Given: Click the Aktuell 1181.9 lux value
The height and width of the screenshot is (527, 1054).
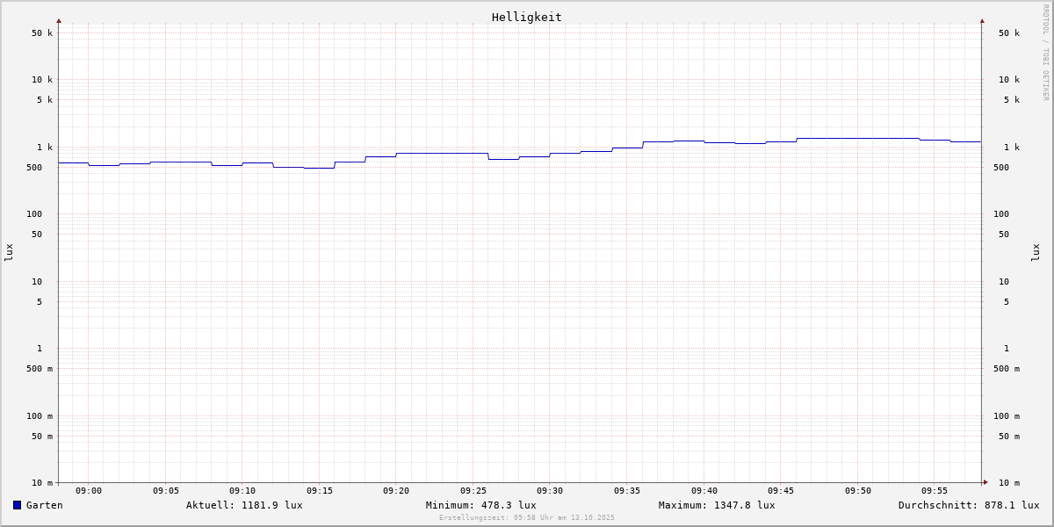Looking at the screenshot, I should coord(244,505).
